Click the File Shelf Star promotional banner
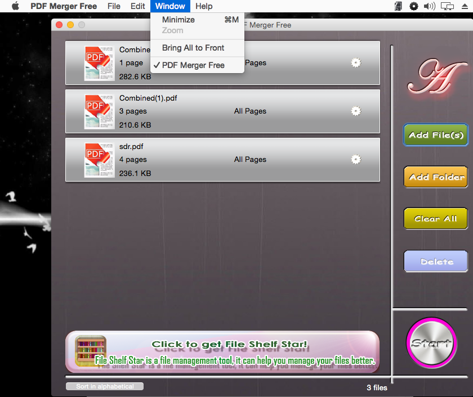The width and height of the screenshot is (473, 397). [222, 351]
